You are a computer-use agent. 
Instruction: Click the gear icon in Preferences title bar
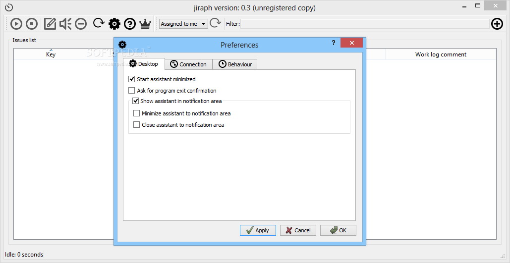tap(122, 45)
